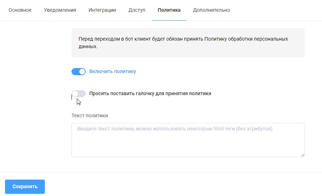Open the Дополнительно tab

coord(211,10)
